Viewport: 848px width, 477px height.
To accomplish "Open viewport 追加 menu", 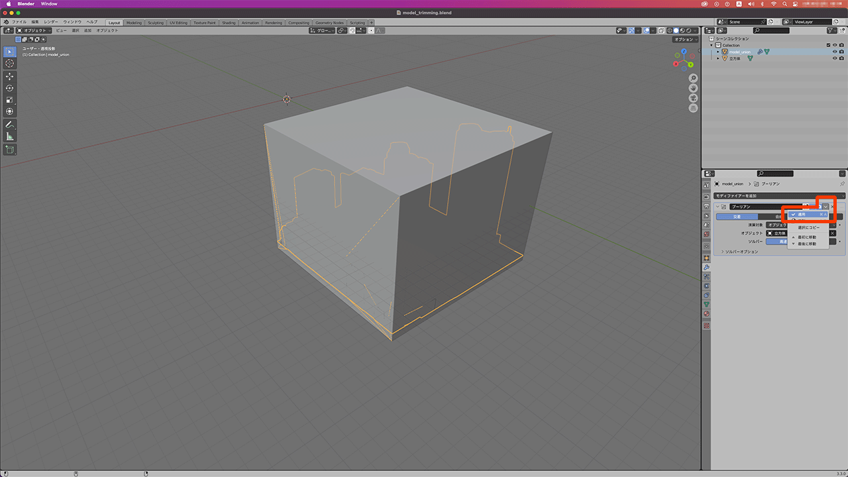I will 87,30.
